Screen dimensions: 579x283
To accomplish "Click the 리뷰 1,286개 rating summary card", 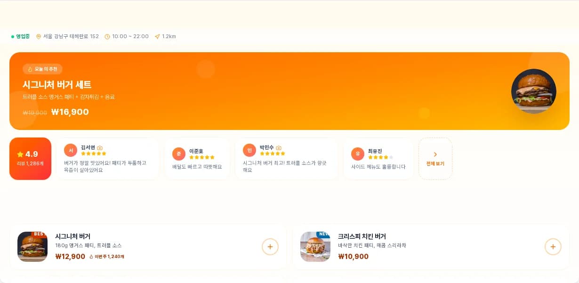I will (30, 159).
